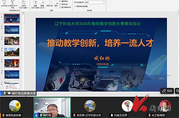This screenshot has height=118, width=179.
Task: Select slide 5 thumbnail in slide panel
Action: tap(12, 63)
